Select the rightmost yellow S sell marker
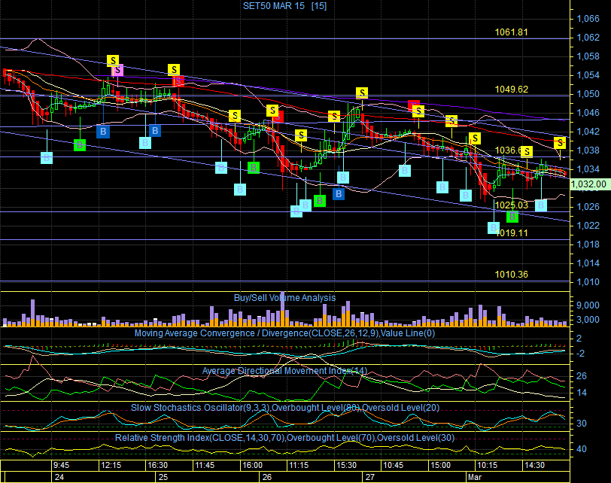 (x=560, y=143)
